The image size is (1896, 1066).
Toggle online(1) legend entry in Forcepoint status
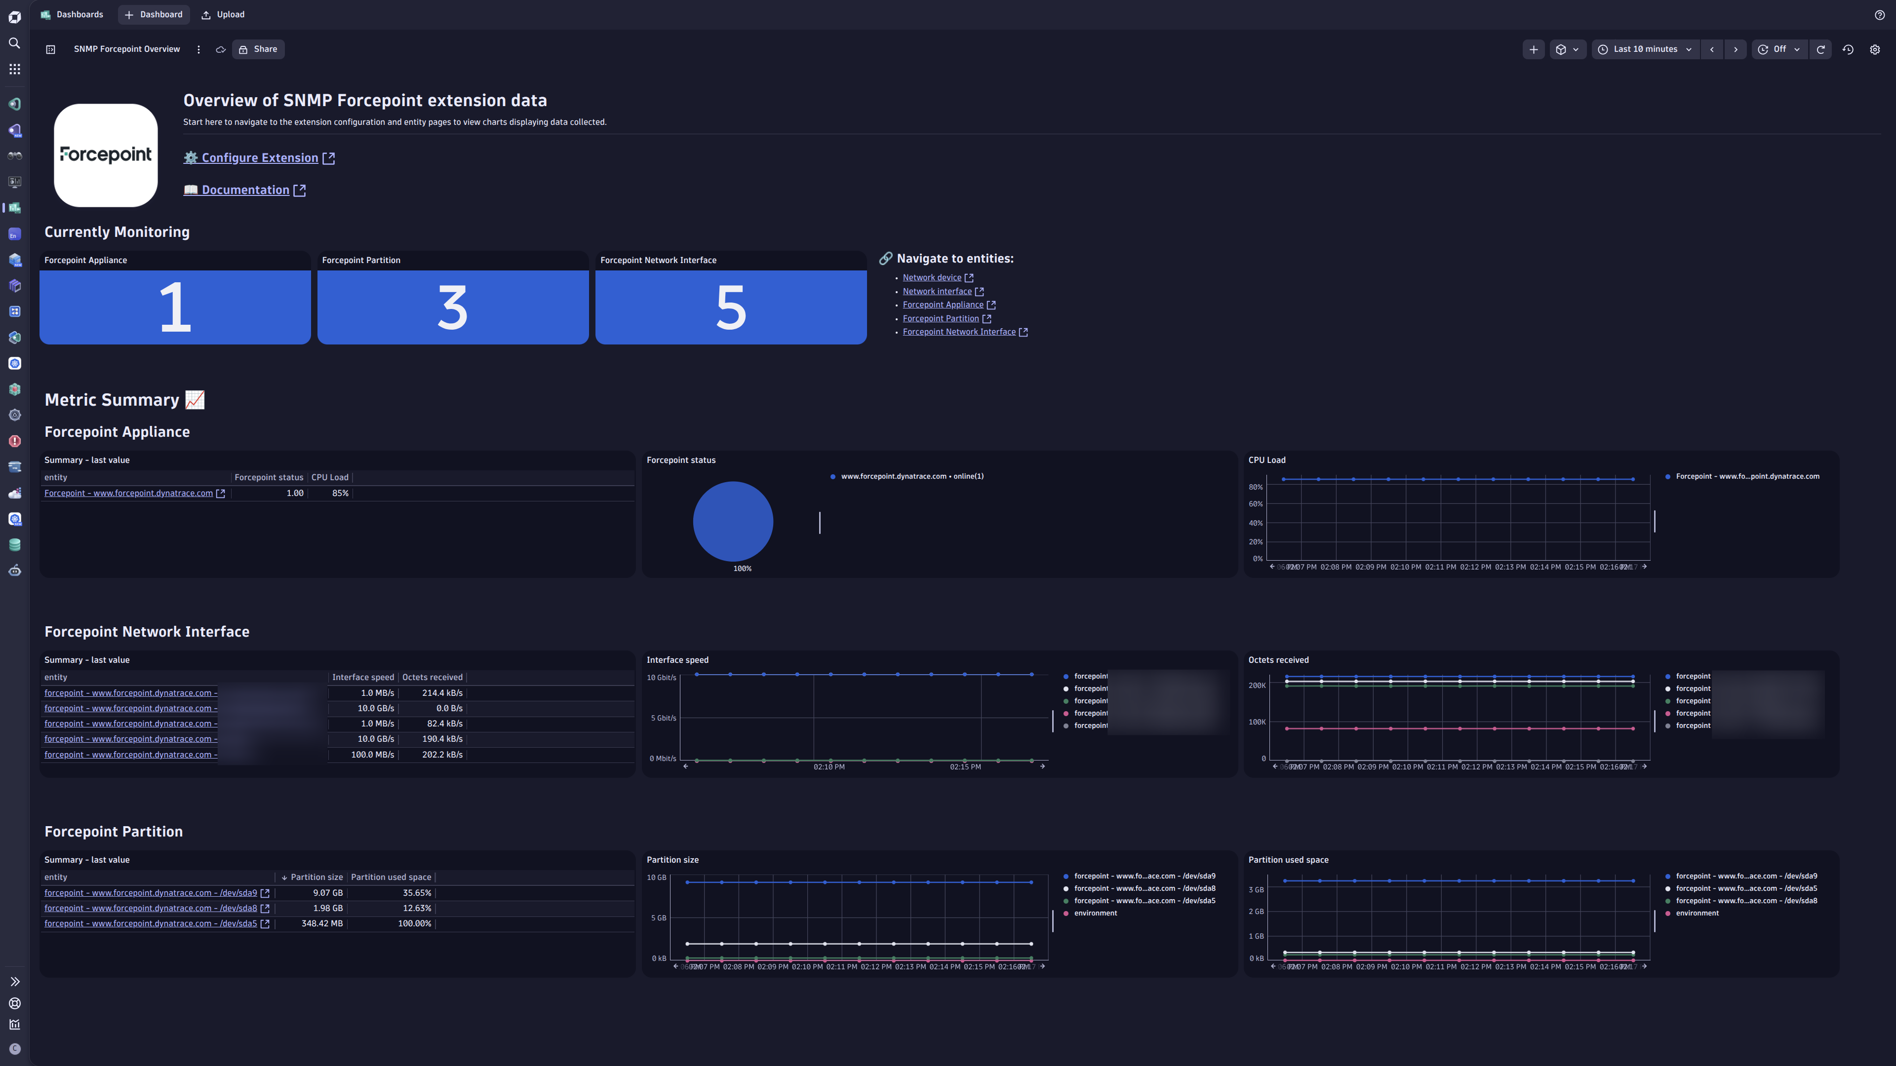point(907,477)
